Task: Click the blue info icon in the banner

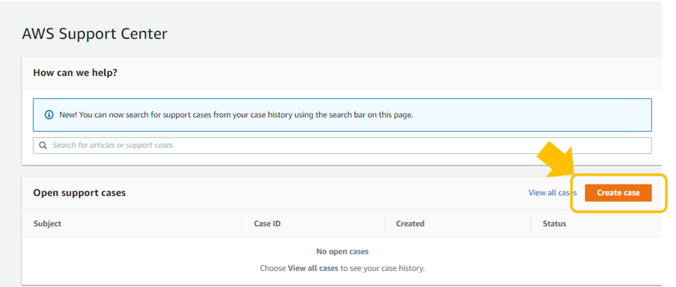Action: coord(49,115)
